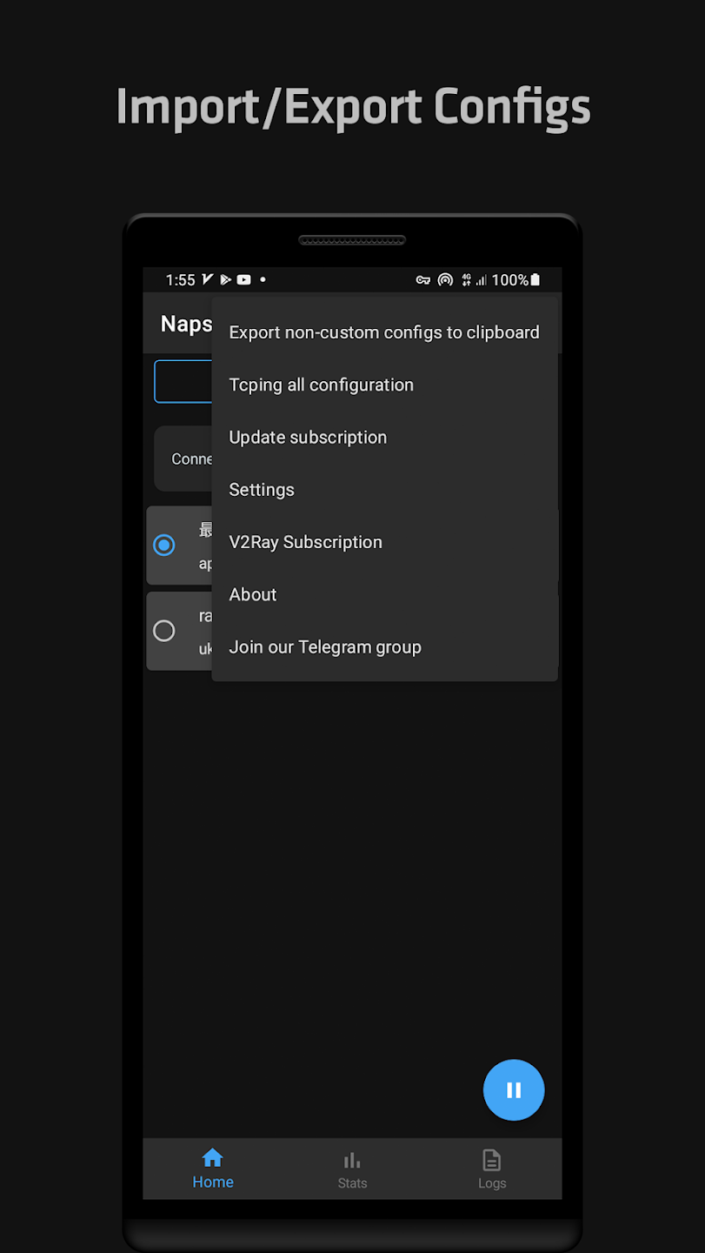Open the Logs screen via its icon
Image resolution: width=705 pixels, height=1253 pixels.
tap(492, 1160)
